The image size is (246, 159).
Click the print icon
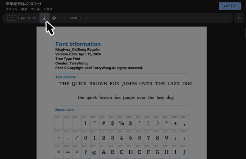click(54, 18)
